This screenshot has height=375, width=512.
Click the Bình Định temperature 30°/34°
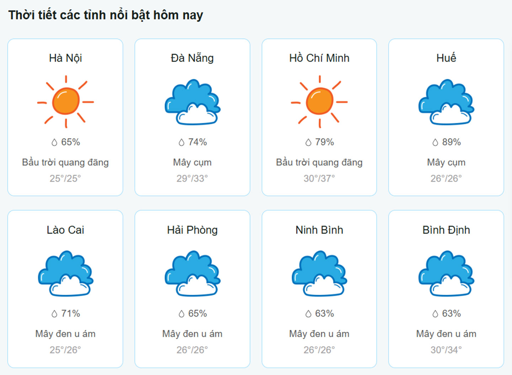pyautogui.click(x=446, y=350)
